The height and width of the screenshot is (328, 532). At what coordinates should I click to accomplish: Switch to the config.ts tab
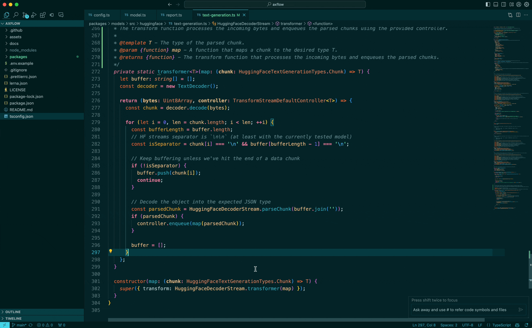(101, 15)
